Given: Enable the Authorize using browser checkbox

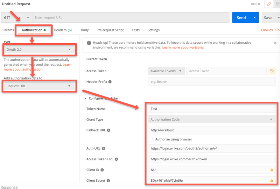Looking at the screenshot, I should [150, 139].
